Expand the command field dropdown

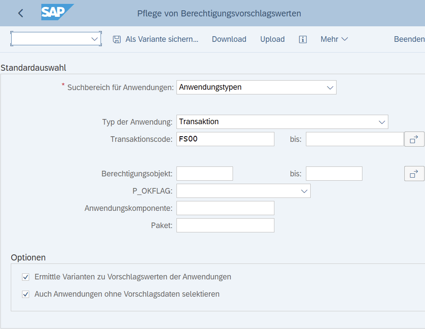pos(94,39)
